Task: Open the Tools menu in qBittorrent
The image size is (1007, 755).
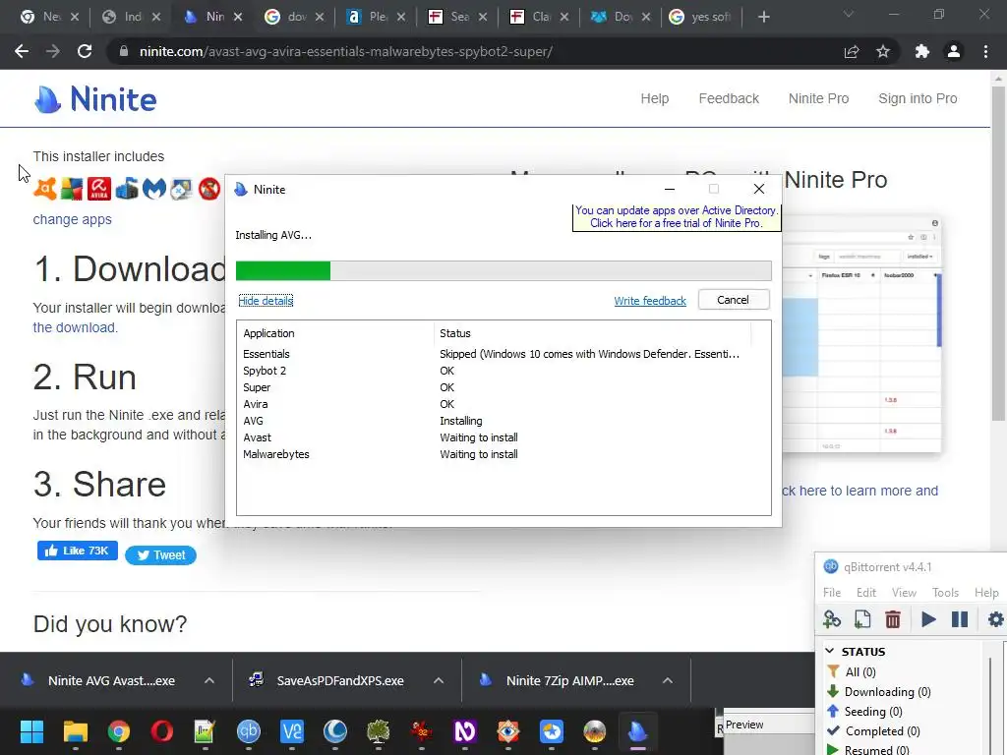Action: [x=945, y=593]
